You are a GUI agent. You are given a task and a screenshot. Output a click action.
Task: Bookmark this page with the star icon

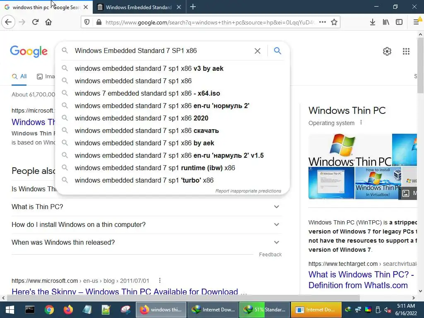pyautogui.click(x=334, y=22)
